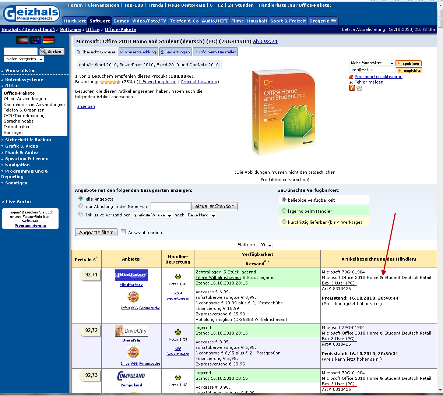Screen dimensions: 443x396
Task: Click the Geizhals Preisvergleich logo
Action: 31,14
